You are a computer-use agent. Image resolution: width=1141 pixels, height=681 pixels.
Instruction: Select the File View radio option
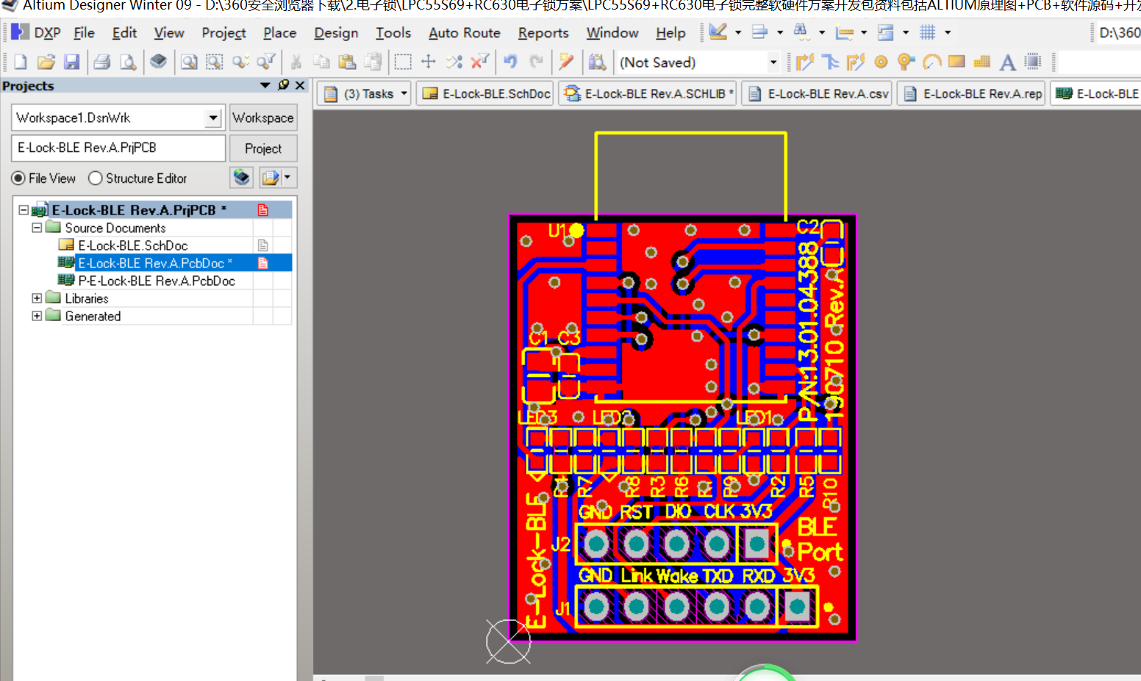tap(18, 179)
